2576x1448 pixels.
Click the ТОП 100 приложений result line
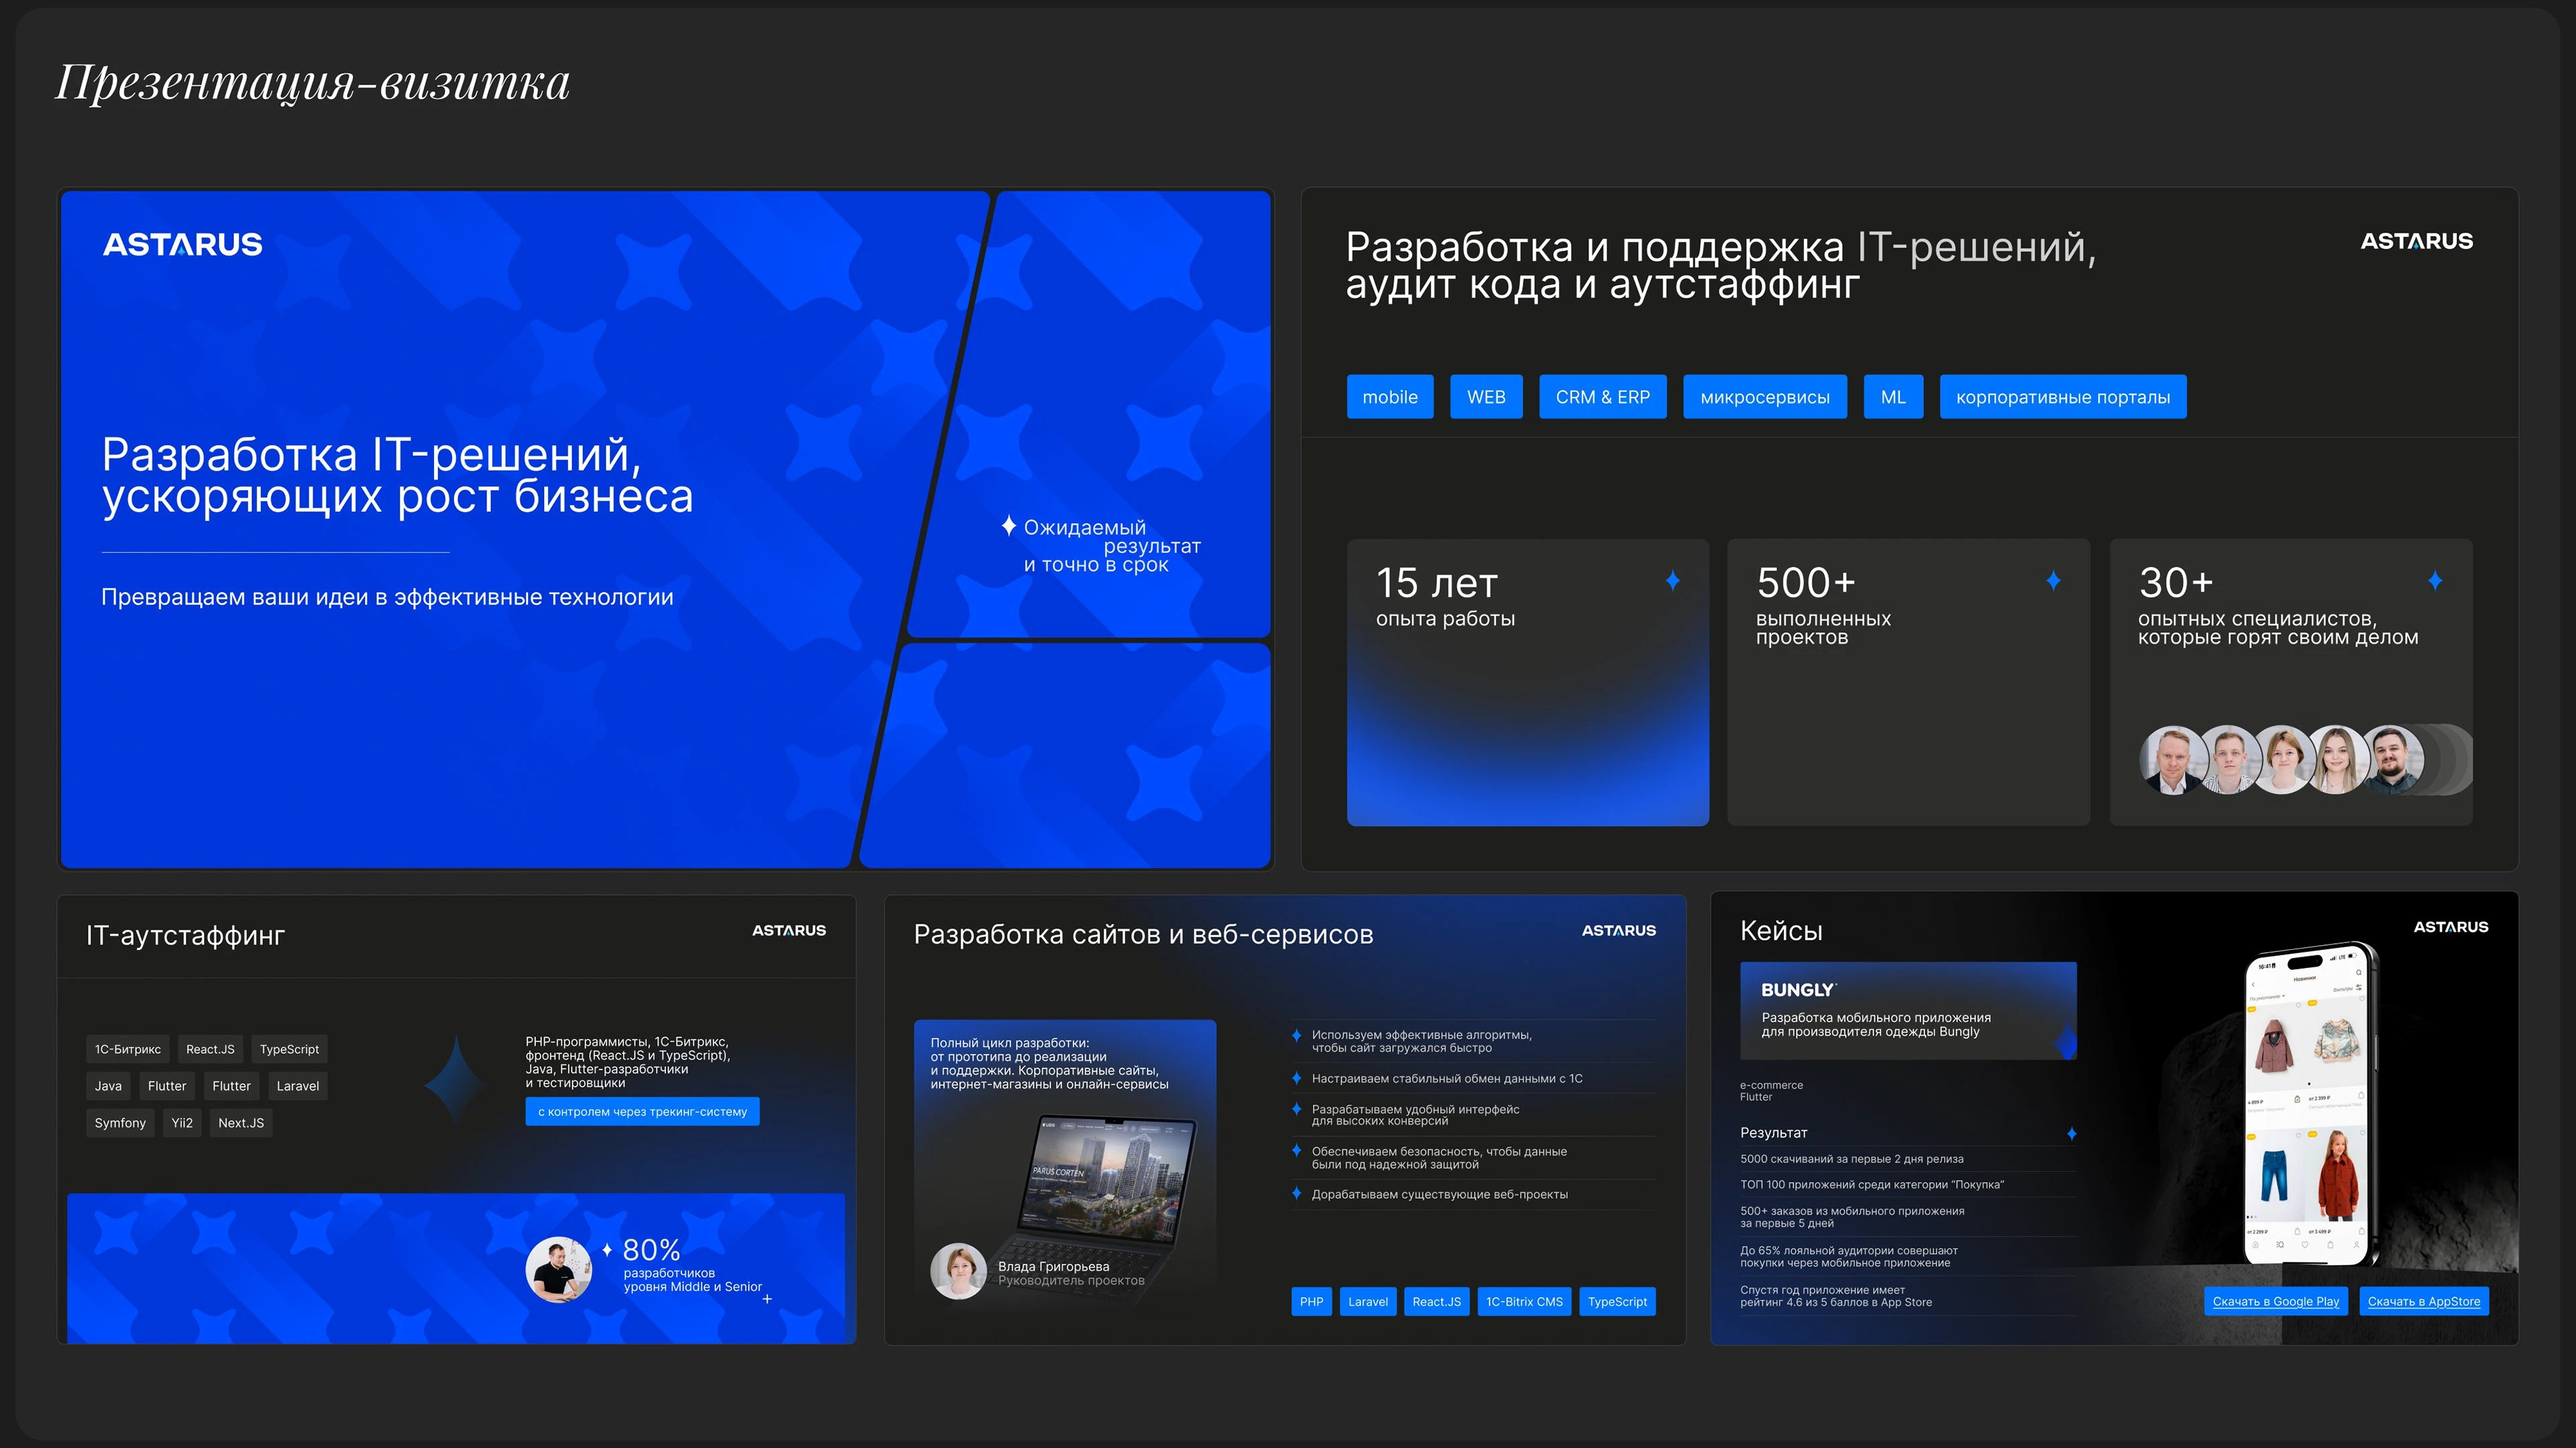[x=1871, y=1184]
